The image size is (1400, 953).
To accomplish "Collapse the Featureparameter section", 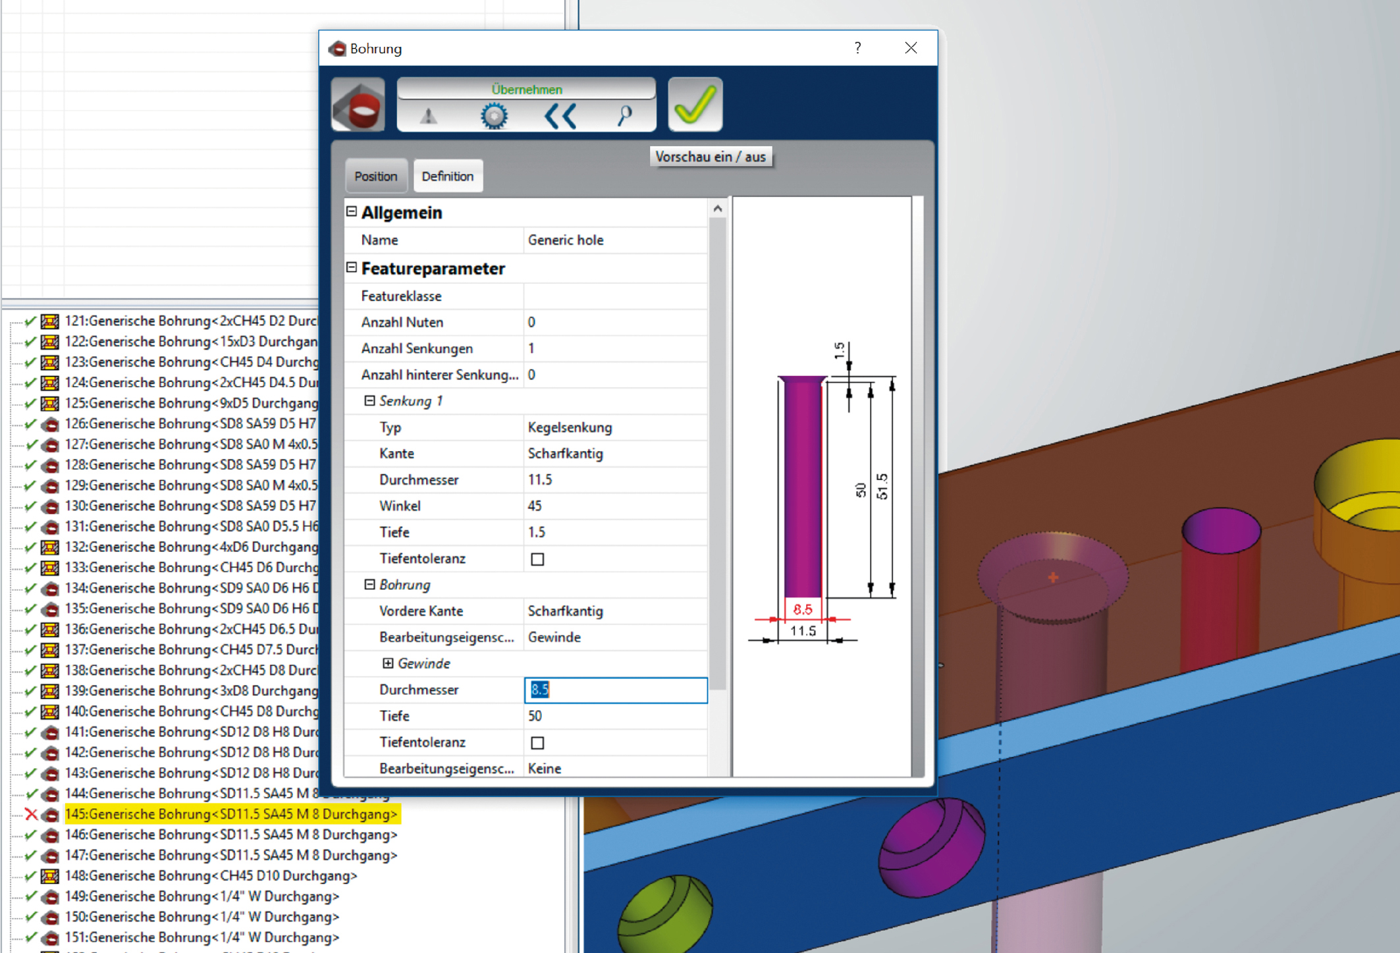I will (352, 267).
